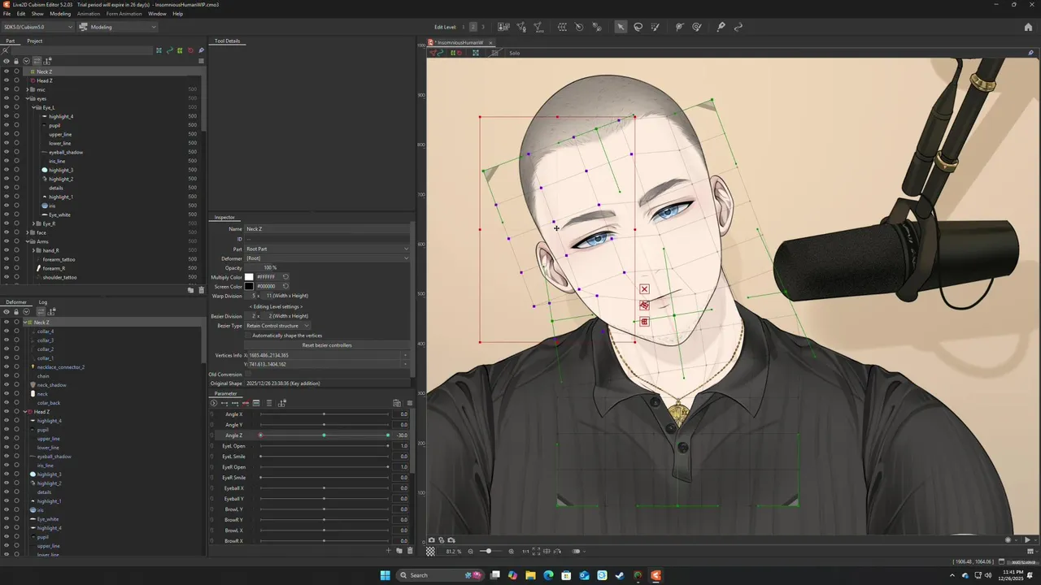Open the Manual mesh edit tool
Screen dimensions: 1041x585
(x=521, y=27)
